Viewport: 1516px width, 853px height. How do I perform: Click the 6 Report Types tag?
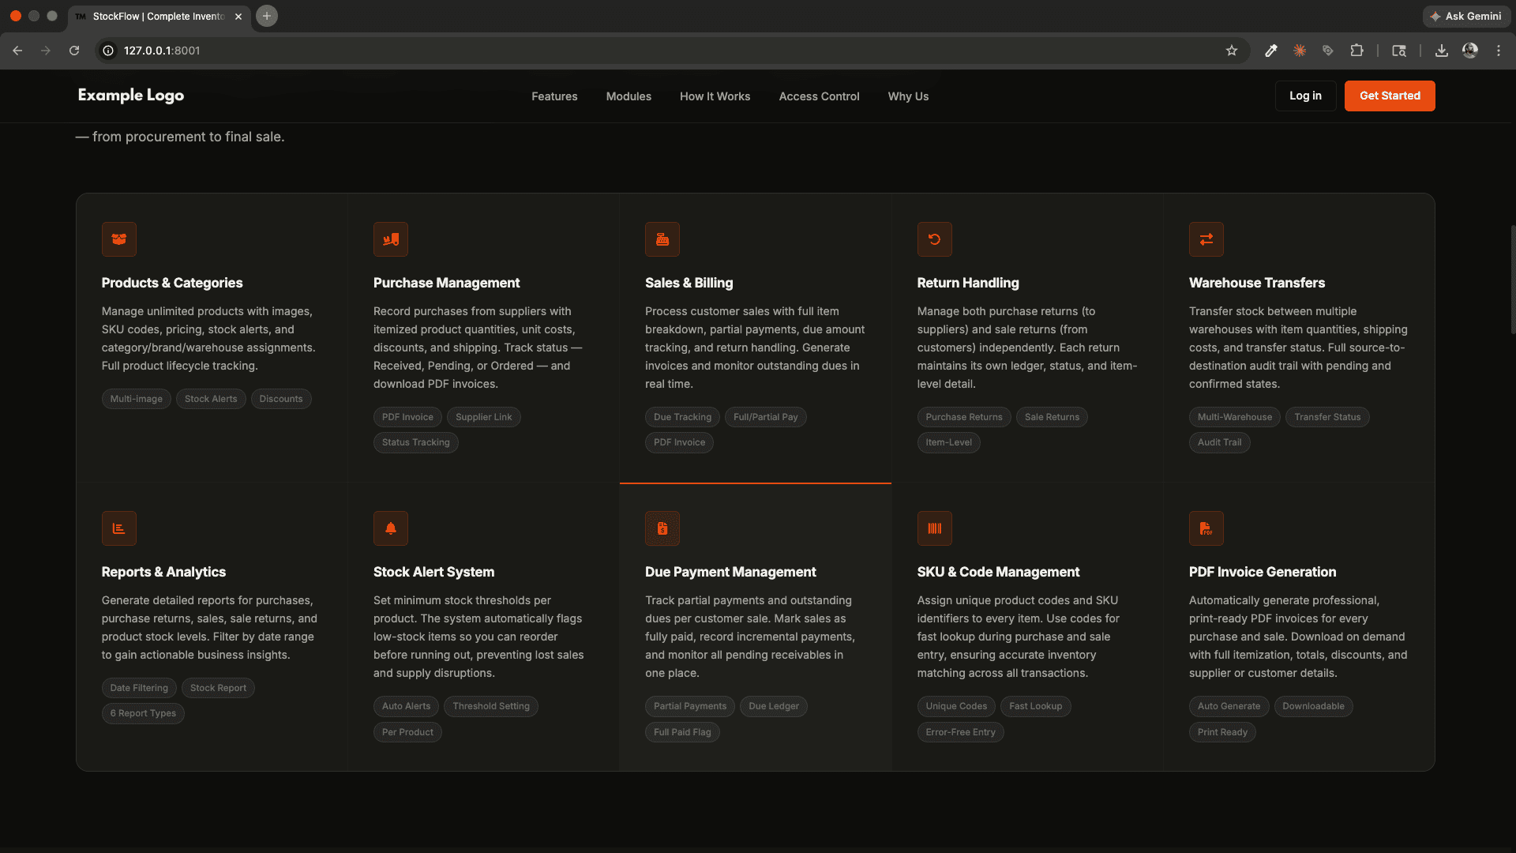(x=143, y=713)
